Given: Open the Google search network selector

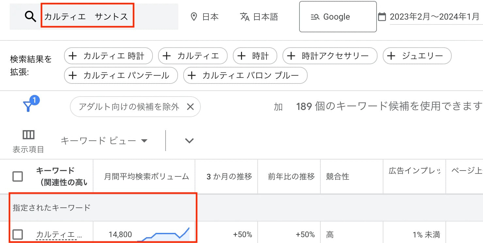Looking at the screenshot, I should (x=338, y=17).
